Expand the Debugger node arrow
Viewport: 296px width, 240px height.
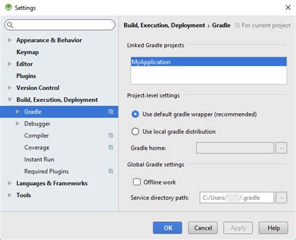click(x=17, y=124)
